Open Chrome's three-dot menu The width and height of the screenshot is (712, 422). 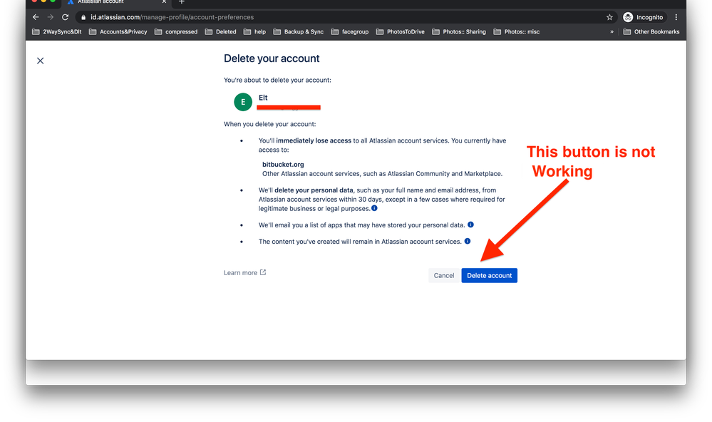point(676,17)
